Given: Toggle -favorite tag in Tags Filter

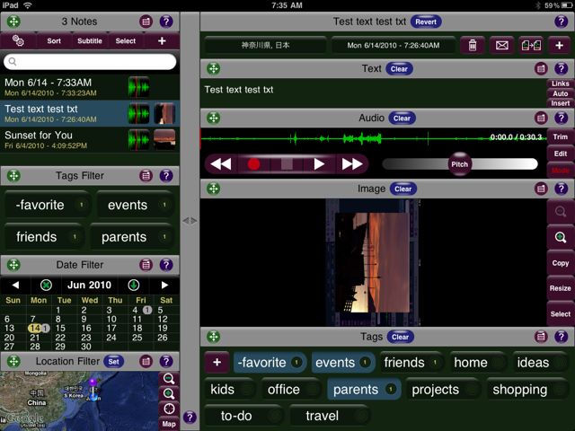Looking at the screenshot, I should (x=48, y=205).
